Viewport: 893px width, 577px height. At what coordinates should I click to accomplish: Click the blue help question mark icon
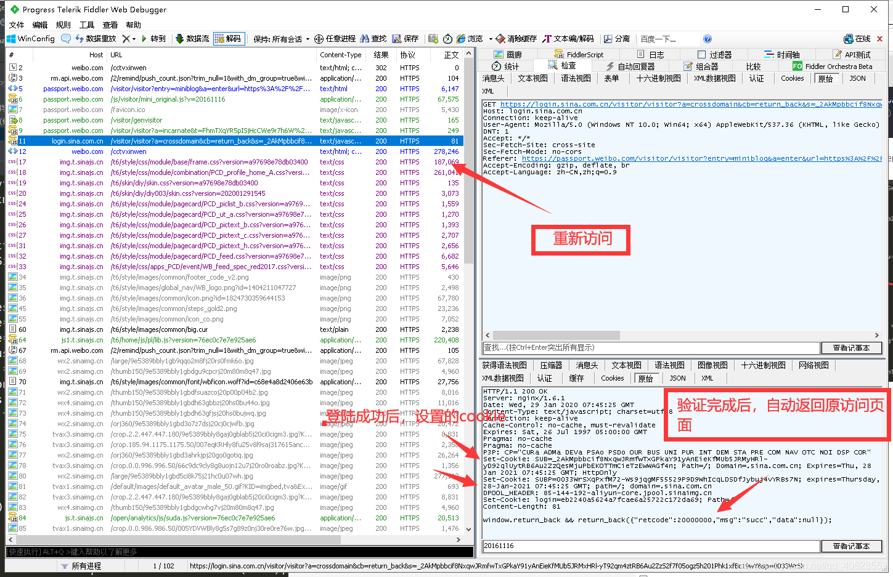707,39
